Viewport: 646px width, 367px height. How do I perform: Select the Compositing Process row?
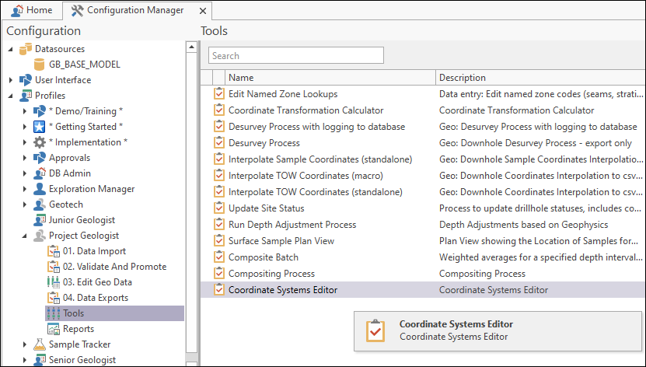tap(423, 274)
